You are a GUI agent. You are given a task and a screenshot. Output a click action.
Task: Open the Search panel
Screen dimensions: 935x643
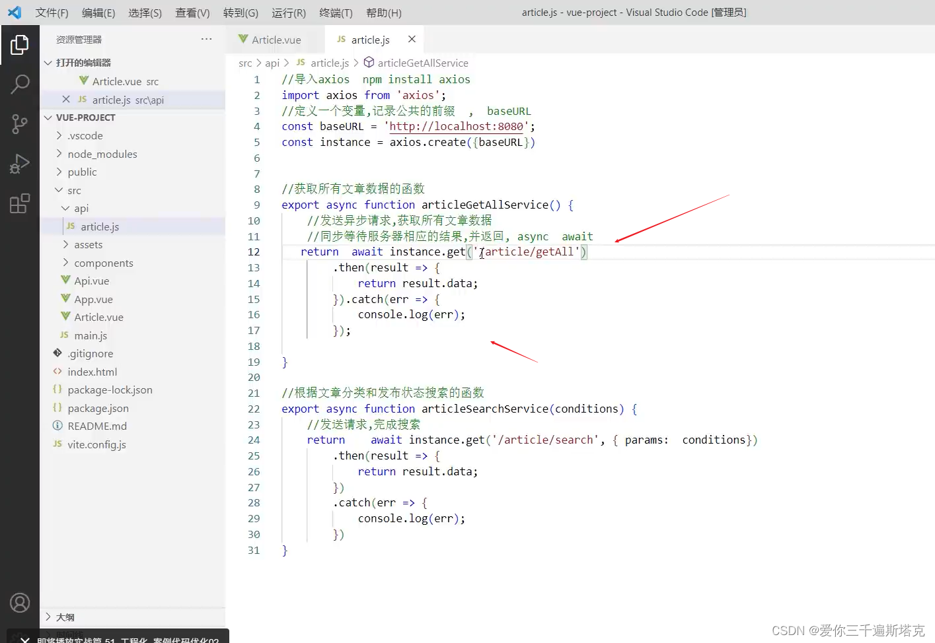pos(20,85)
